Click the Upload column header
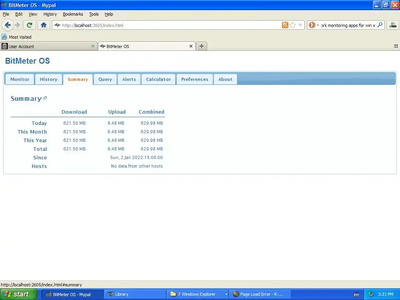The height and width of the screenshot is (300, 400). tap(117, 112)
